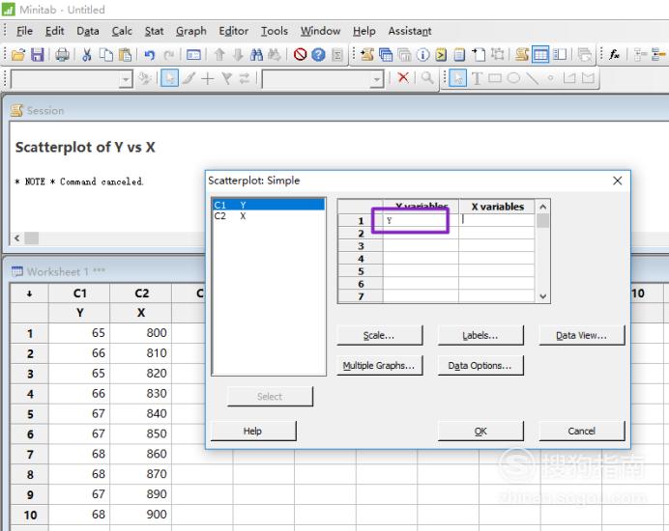Select the plus crosshair tool
Viewport: 669px width, 531px height.
point(207,78)
